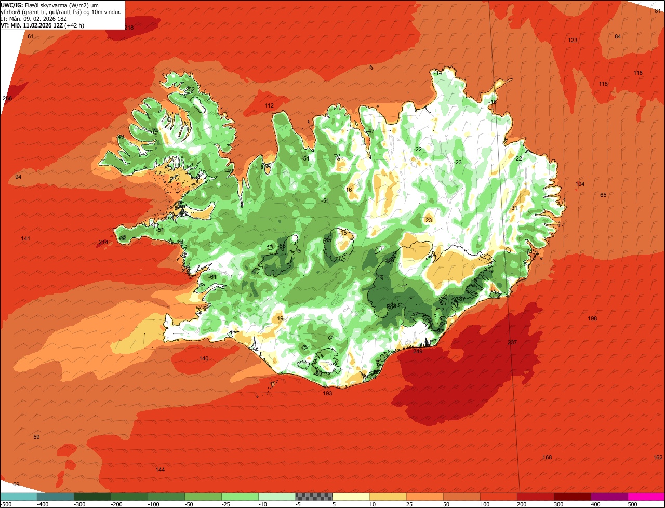665x508 pixels.
Task: Click the 'VT: Mið. 11.02.2026 12Z (+42 h)' line
Action: click(x=43, y=25)
